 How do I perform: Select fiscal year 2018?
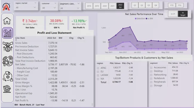tap(89, 6)
